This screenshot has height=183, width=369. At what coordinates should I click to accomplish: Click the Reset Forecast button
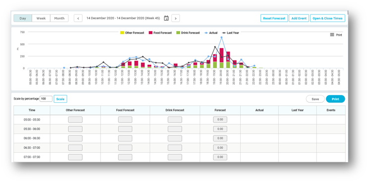(274, 18)
